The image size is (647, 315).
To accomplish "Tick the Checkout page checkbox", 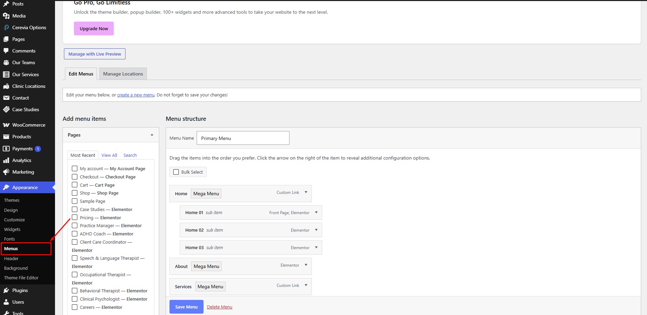I will pos(75,177).
